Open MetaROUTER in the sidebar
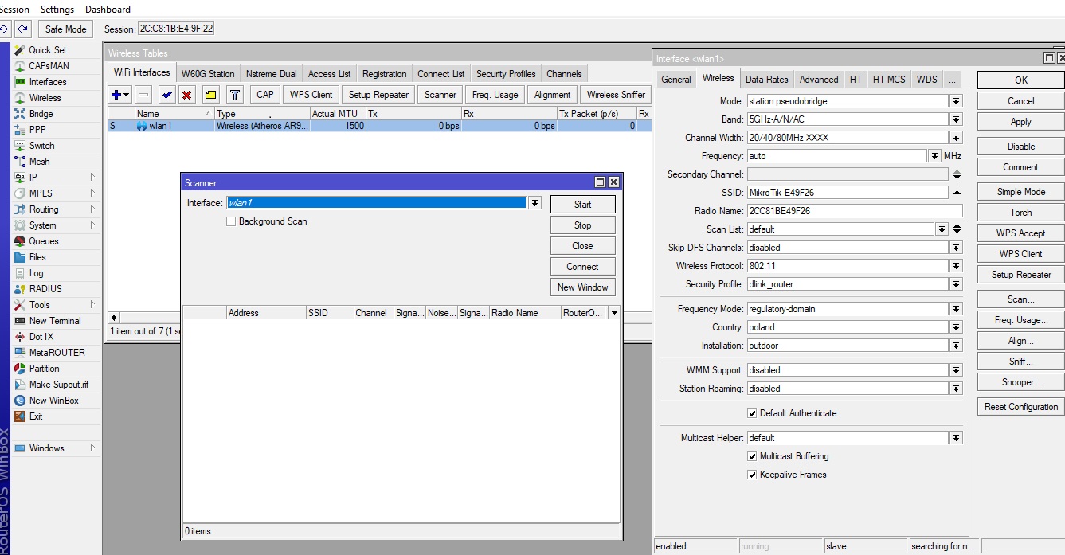Screen dimensions: 1065x555 coord(57,353)
